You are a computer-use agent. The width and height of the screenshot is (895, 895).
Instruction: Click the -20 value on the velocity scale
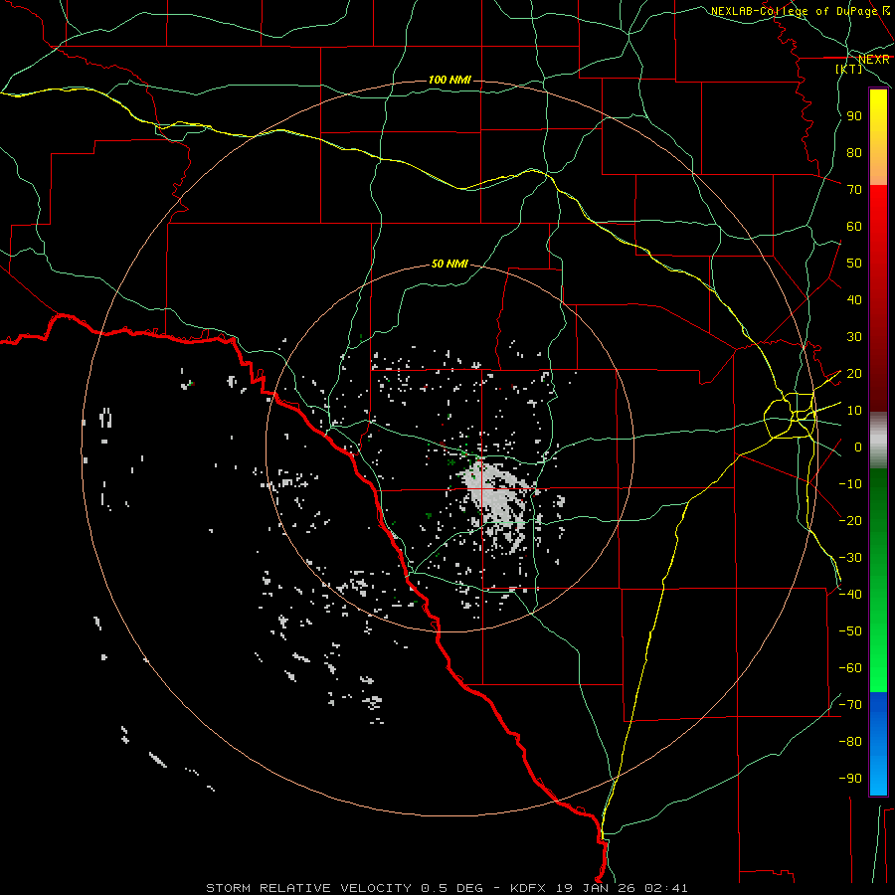(x=850, y=521)
